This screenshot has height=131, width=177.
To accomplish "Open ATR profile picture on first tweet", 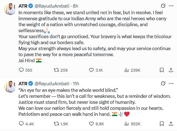I will click(10, 10).
